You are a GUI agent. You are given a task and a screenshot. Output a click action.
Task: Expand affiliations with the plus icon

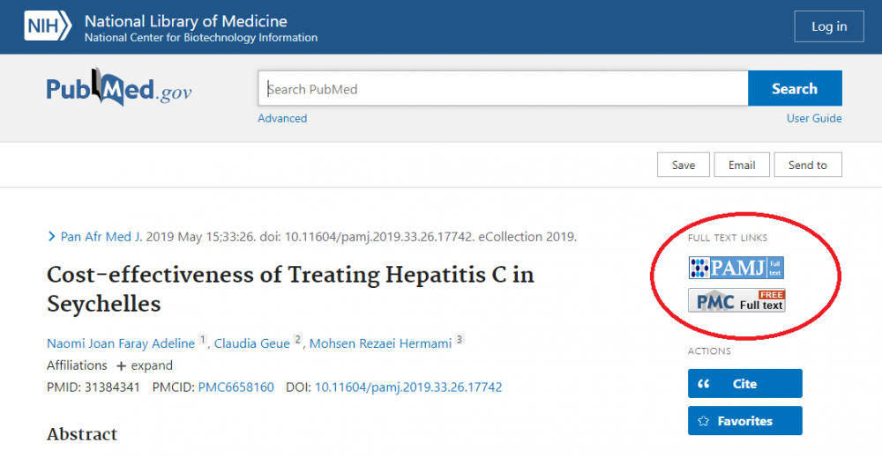point(122,365)
